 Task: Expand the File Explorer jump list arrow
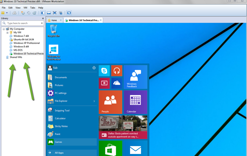(94, 101)
